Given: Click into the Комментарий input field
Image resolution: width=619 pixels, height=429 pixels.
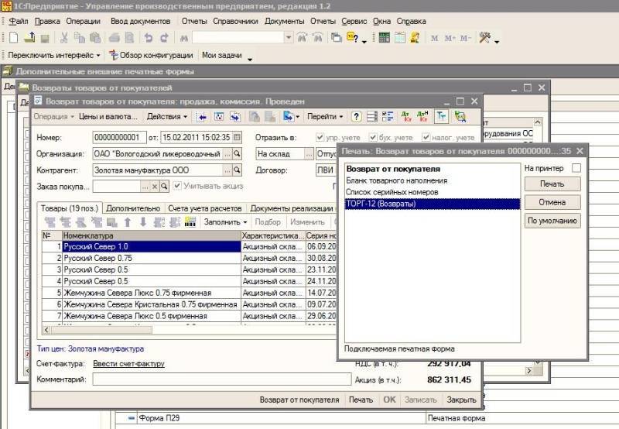Looking at the screenshot, I should click(221, 379).
